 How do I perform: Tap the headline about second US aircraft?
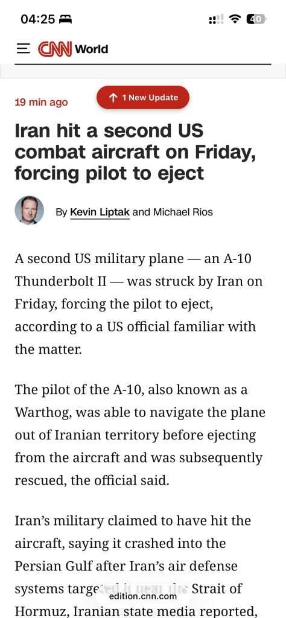[135, 152]
